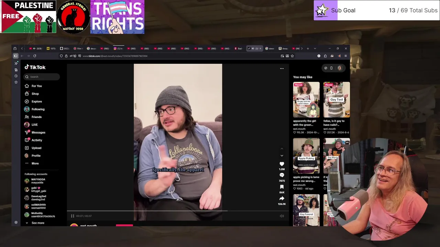The width and height of the screenshot is (440, 247).
Task: Open comments showing 7875
Action: click(x=282, y=175)
